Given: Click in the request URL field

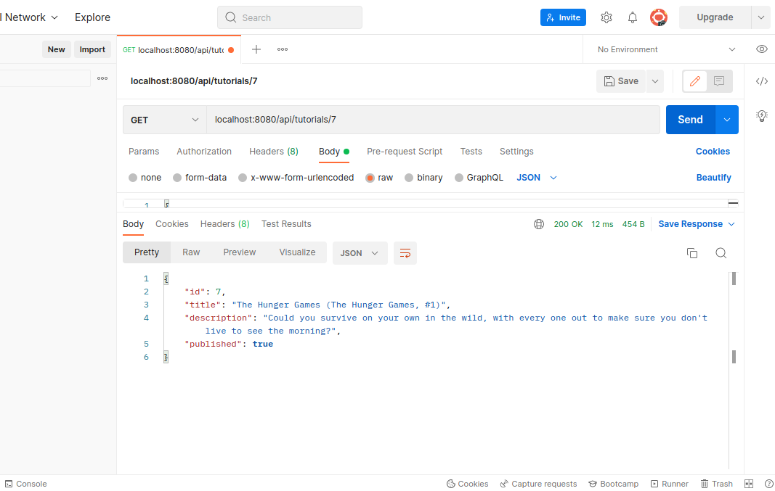Looking at the screenshot, I should pos(433,120).
